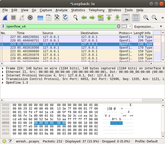Click the openflow_v4 filter input field
Viewport: 165px width, 144px height.
[x=61, y=26]
